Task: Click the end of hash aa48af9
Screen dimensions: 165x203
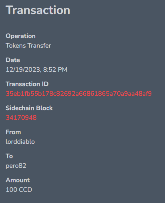Action: pos(139,94)
